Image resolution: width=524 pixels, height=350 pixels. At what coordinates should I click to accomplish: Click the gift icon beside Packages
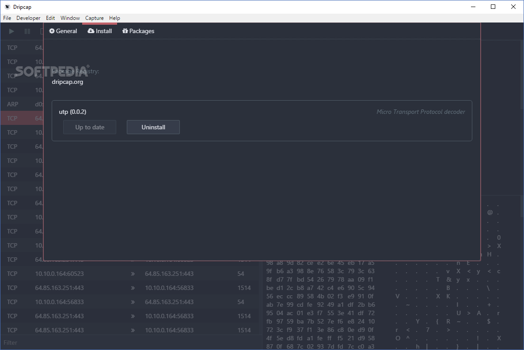(125, 31)
